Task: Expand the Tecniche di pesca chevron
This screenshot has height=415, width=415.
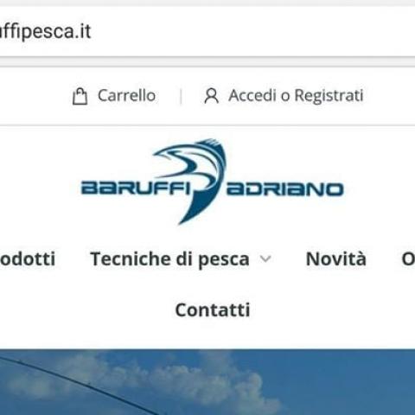Action: (265, 259)
